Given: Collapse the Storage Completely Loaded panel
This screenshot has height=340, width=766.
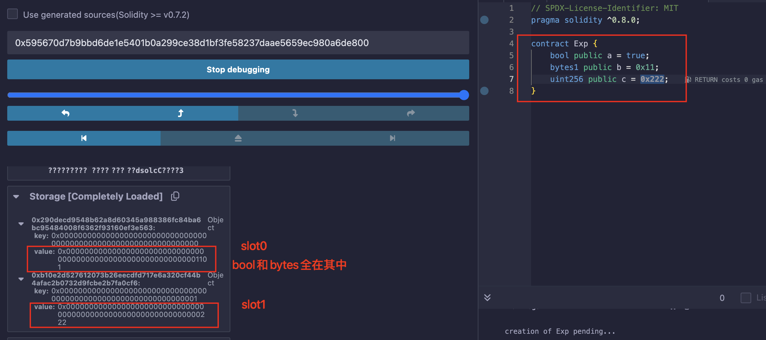Looking at the screenshot, I should point(16,197).
